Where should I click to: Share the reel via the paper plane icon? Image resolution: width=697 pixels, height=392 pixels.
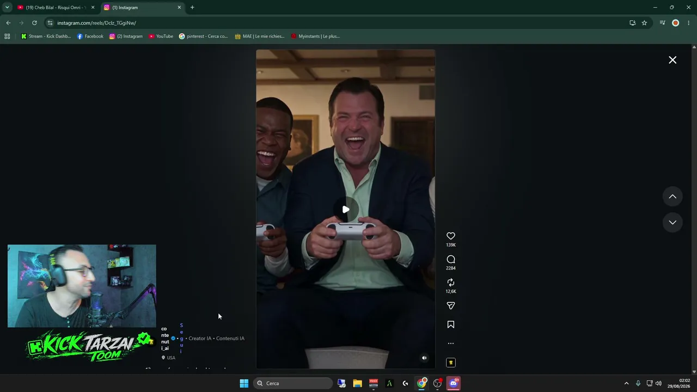point(450,306)
